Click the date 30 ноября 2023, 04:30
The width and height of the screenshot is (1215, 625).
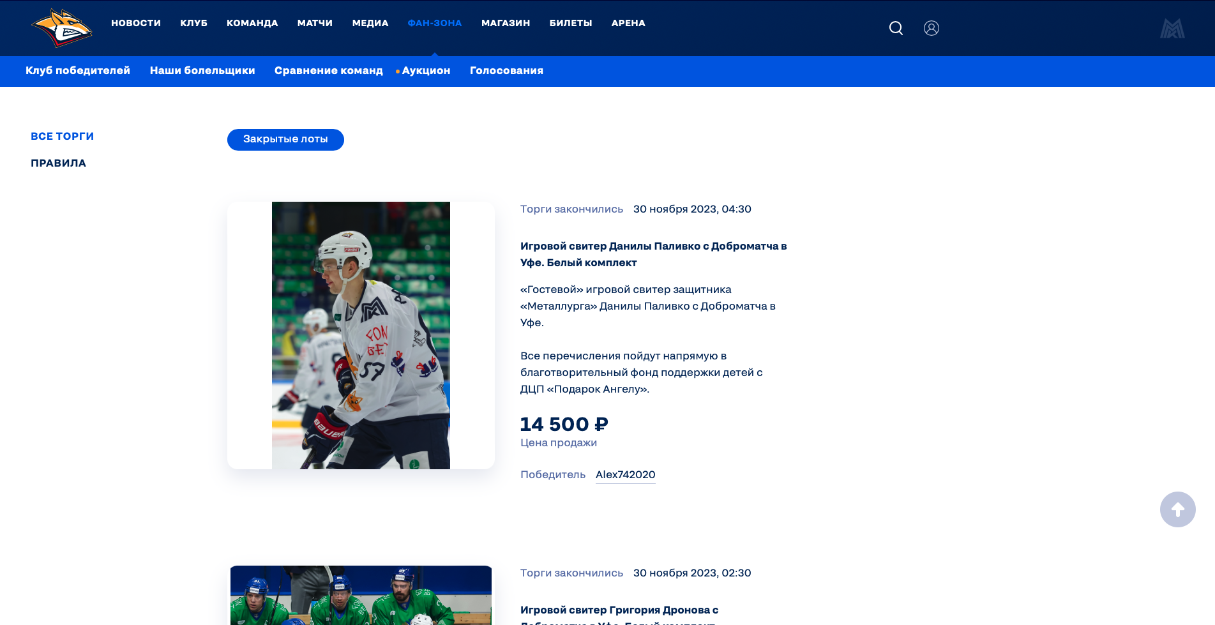[x=692, y=209]
